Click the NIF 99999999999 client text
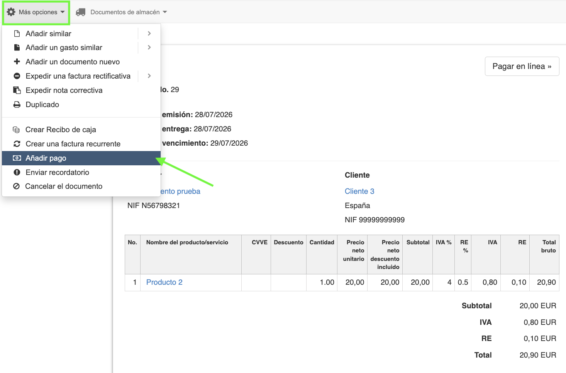This screenshot has height=373, width=566. 375,220
